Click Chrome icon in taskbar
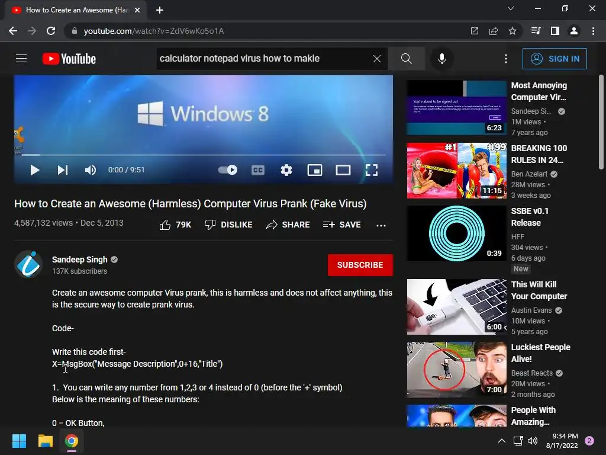 72,441
